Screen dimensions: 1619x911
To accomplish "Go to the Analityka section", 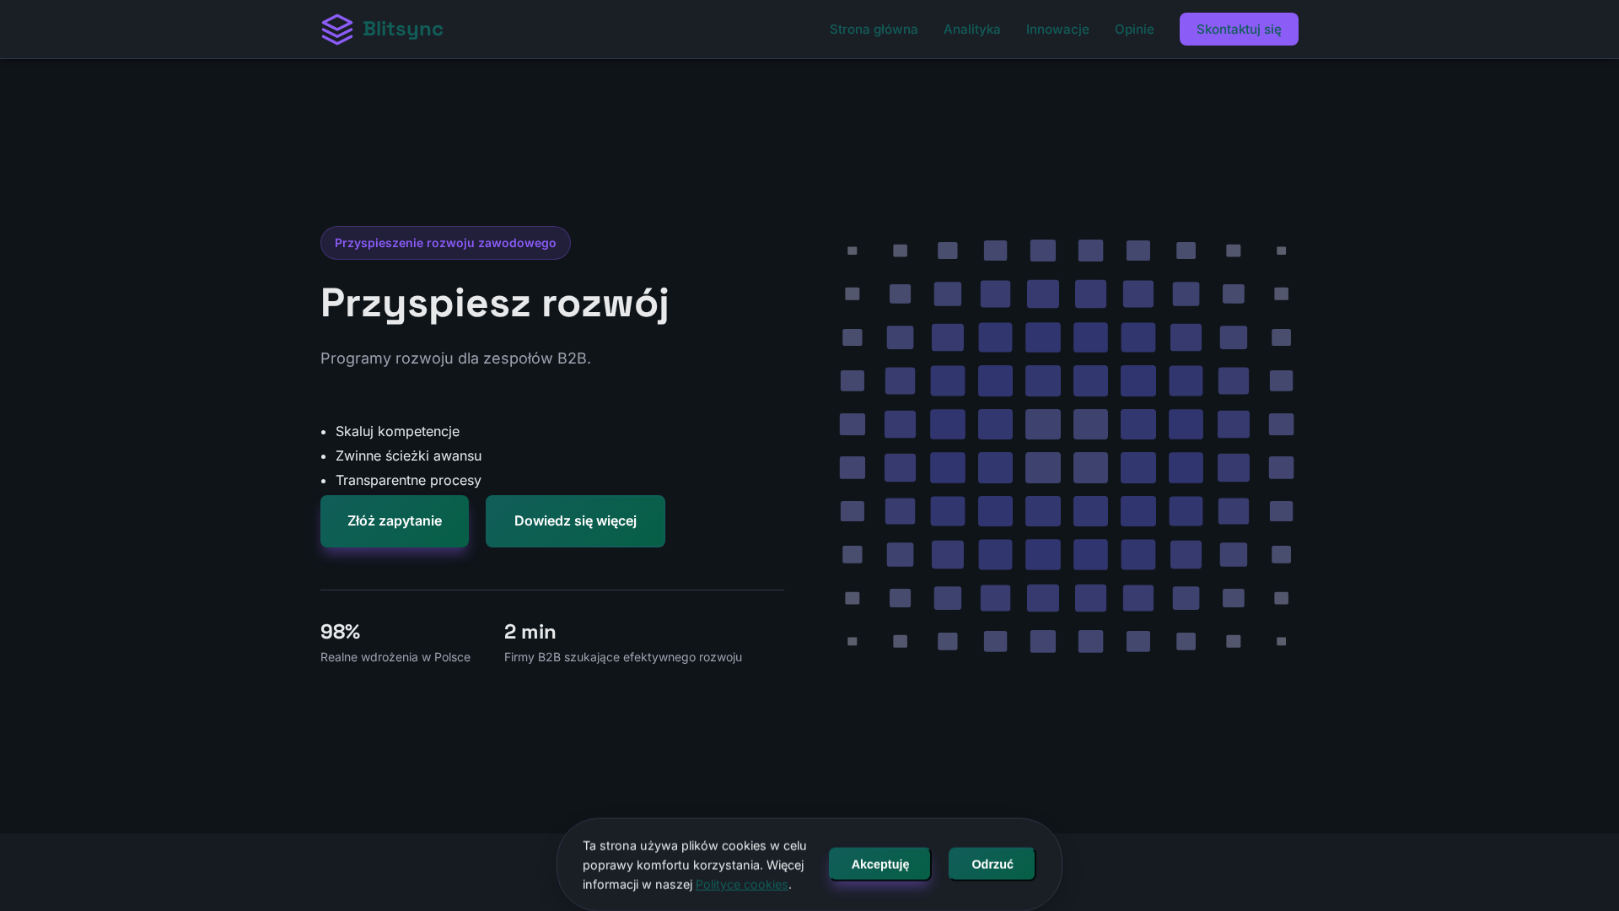I will click(972, 30).
